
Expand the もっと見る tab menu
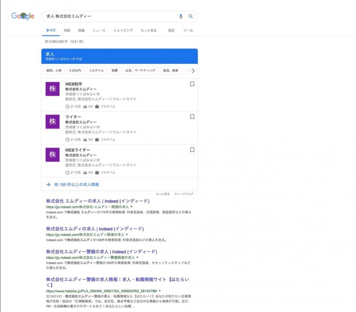coord(149,30)
